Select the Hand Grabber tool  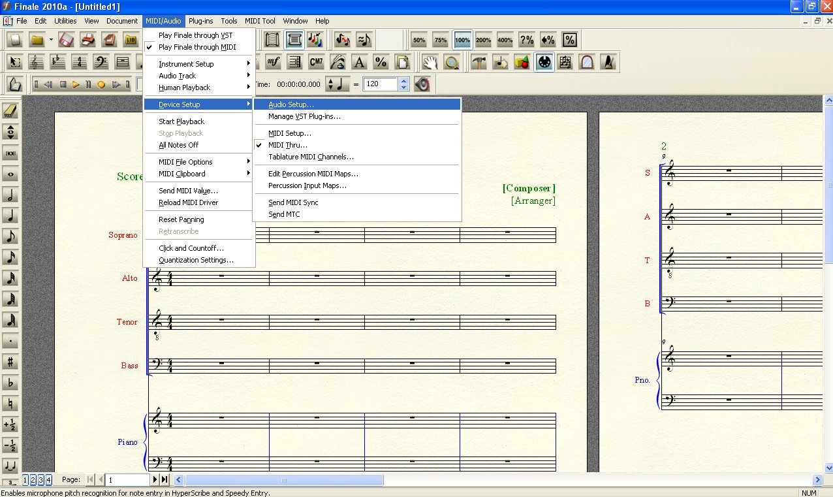point(430,63)
